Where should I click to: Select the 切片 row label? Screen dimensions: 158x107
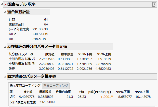point(12,97)
